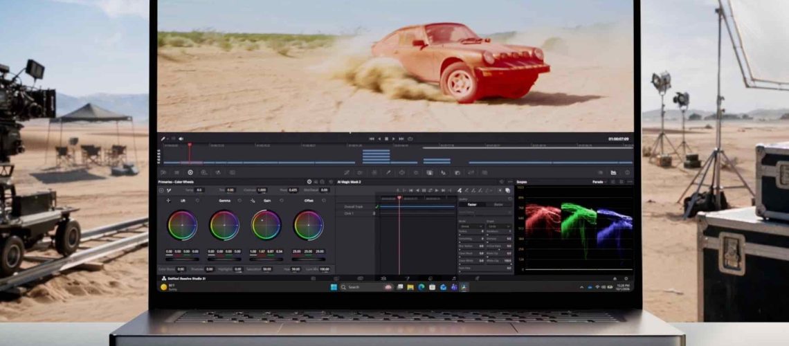
Task: Open Project Settings gear icon
Action: pyautogui.click(x=626, y=278)
